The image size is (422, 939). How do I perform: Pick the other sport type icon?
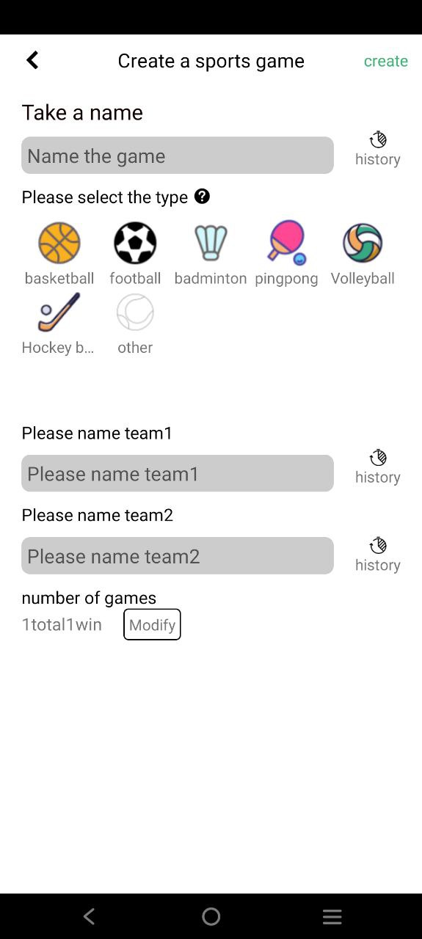(x=135, y=313)
